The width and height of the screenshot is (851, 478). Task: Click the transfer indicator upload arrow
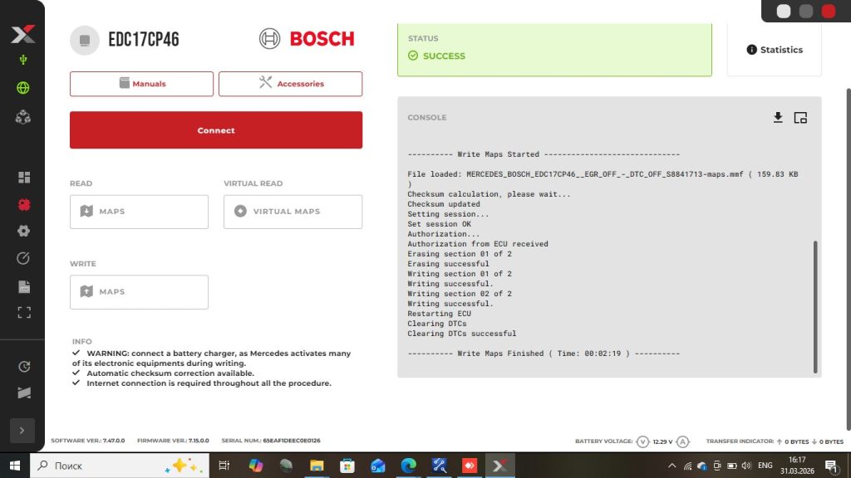coord(780,441)
